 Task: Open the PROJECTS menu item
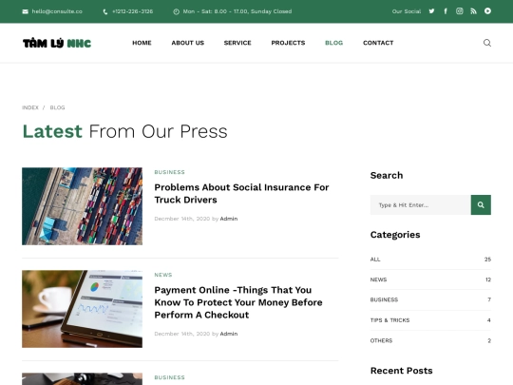(288, 43)
